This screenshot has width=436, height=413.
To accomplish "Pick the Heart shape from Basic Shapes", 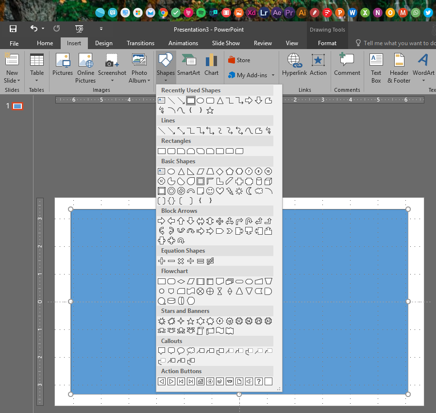I will coord(220,191).
